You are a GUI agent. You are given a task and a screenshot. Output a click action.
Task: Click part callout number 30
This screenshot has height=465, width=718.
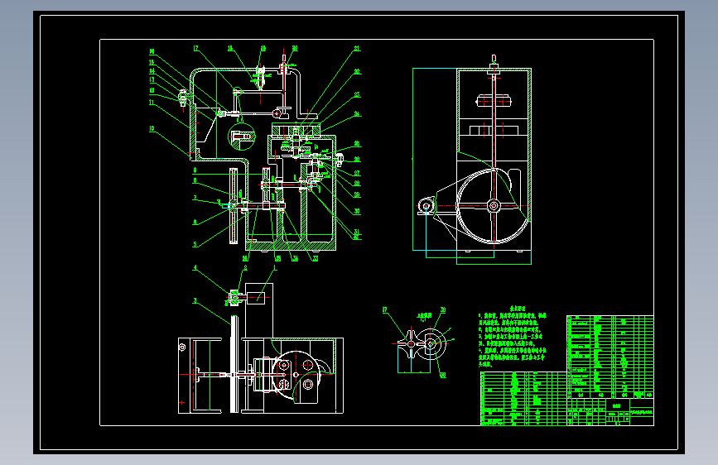pos(357,212)
